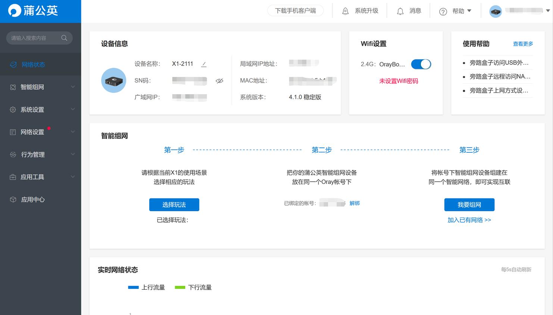The height and width of the screenshot is (315, 553).
Task: Edit device name using the pencil icon
Action: 204,64
